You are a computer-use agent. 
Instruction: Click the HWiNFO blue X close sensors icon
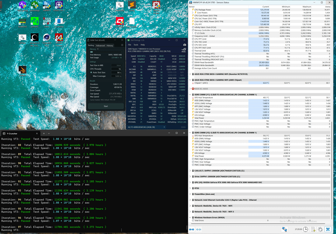[328, 229]
